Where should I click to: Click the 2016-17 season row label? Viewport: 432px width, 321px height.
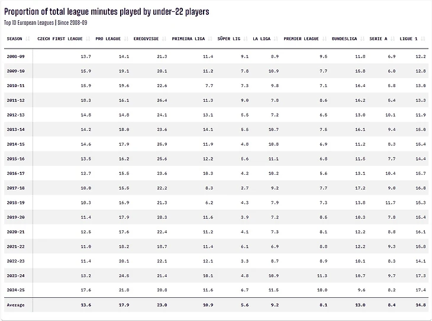16,174
